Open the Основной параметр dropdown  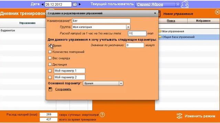(121, 83)
